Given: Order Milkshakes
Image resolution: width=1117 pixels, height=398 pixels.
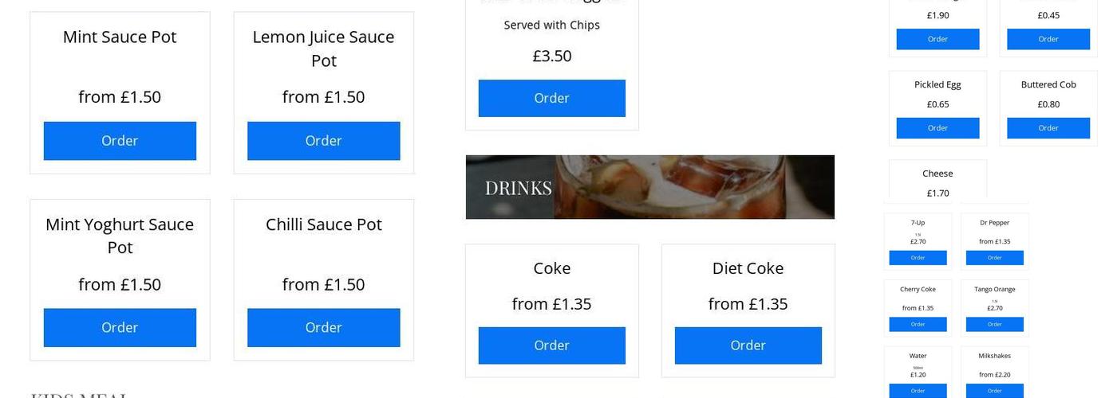Looking at the screenshot, I should (x=994, y=391).
